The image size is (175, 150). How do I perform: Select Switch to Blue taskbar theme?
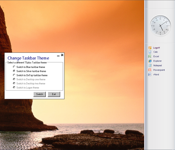pos(14,67)
